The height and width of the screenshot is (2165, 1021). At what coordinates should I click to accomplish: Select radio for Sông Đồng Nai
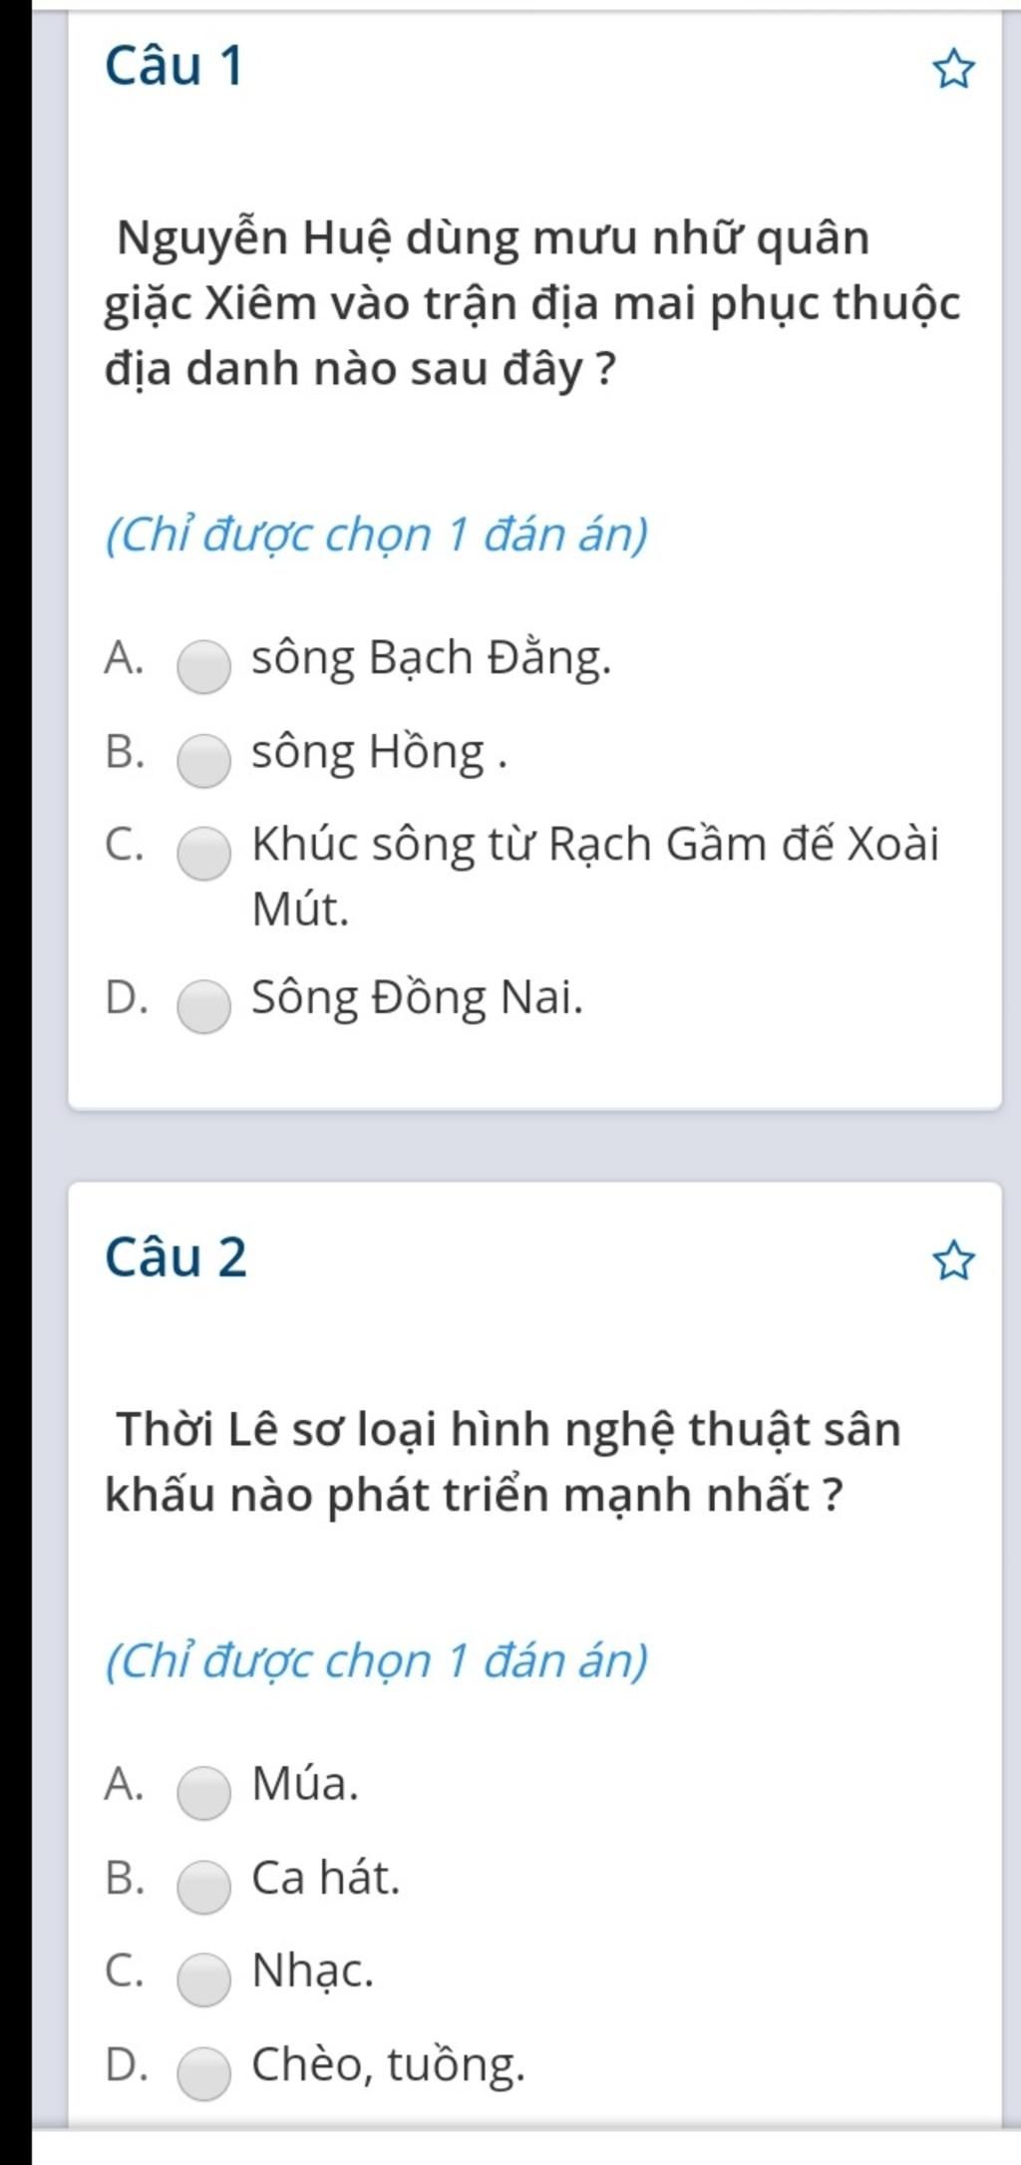click(x=204, y=1006)
